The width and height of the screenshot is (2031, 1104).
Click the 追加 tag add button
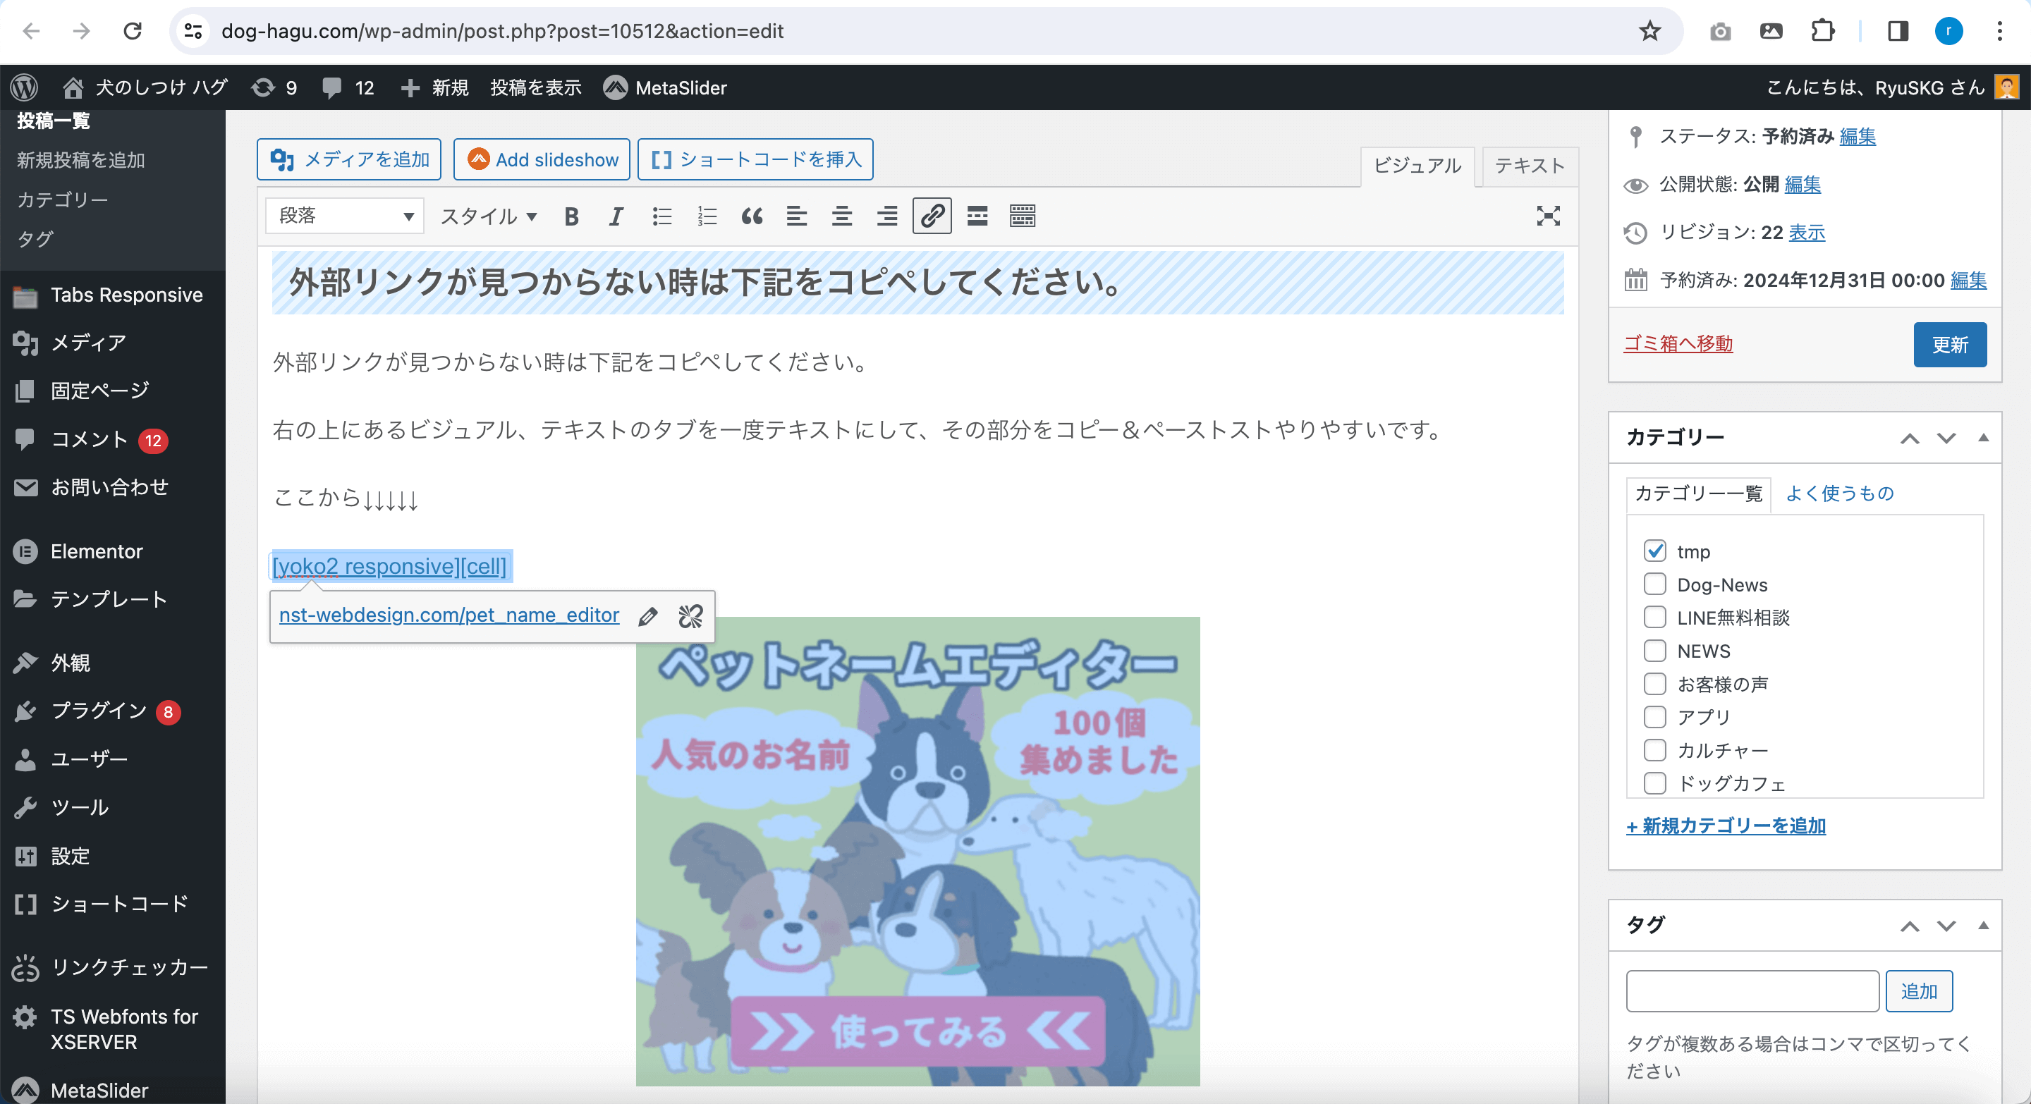coord(1918,990)
